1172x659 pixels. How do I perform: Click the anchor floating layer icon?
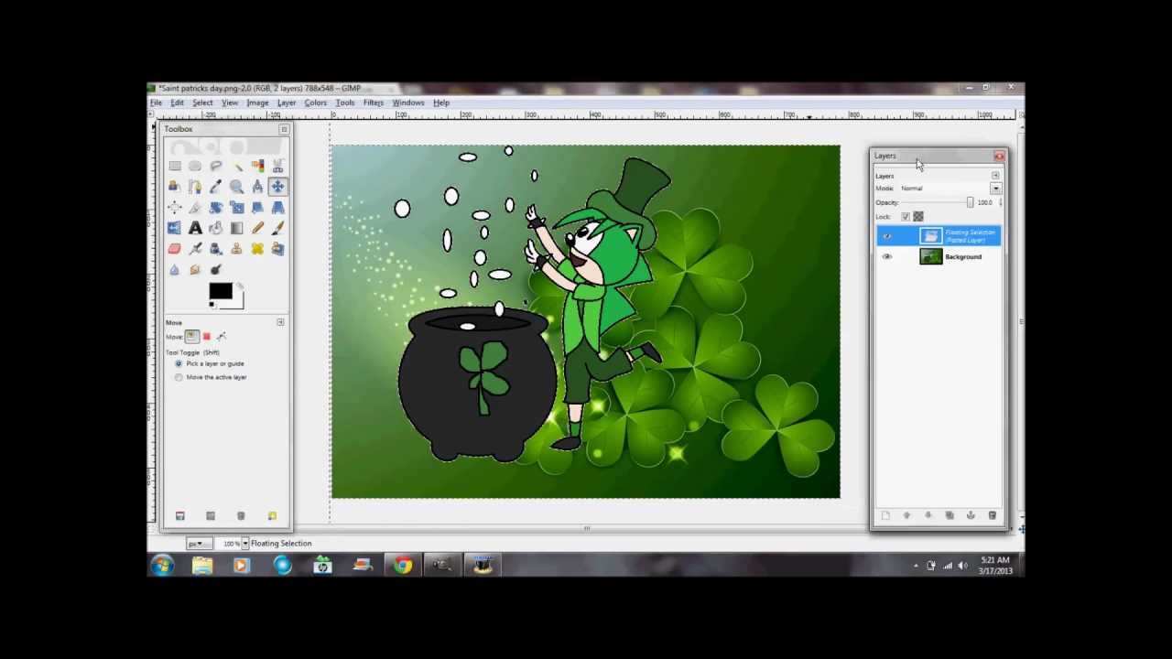(x=971, y=515)
